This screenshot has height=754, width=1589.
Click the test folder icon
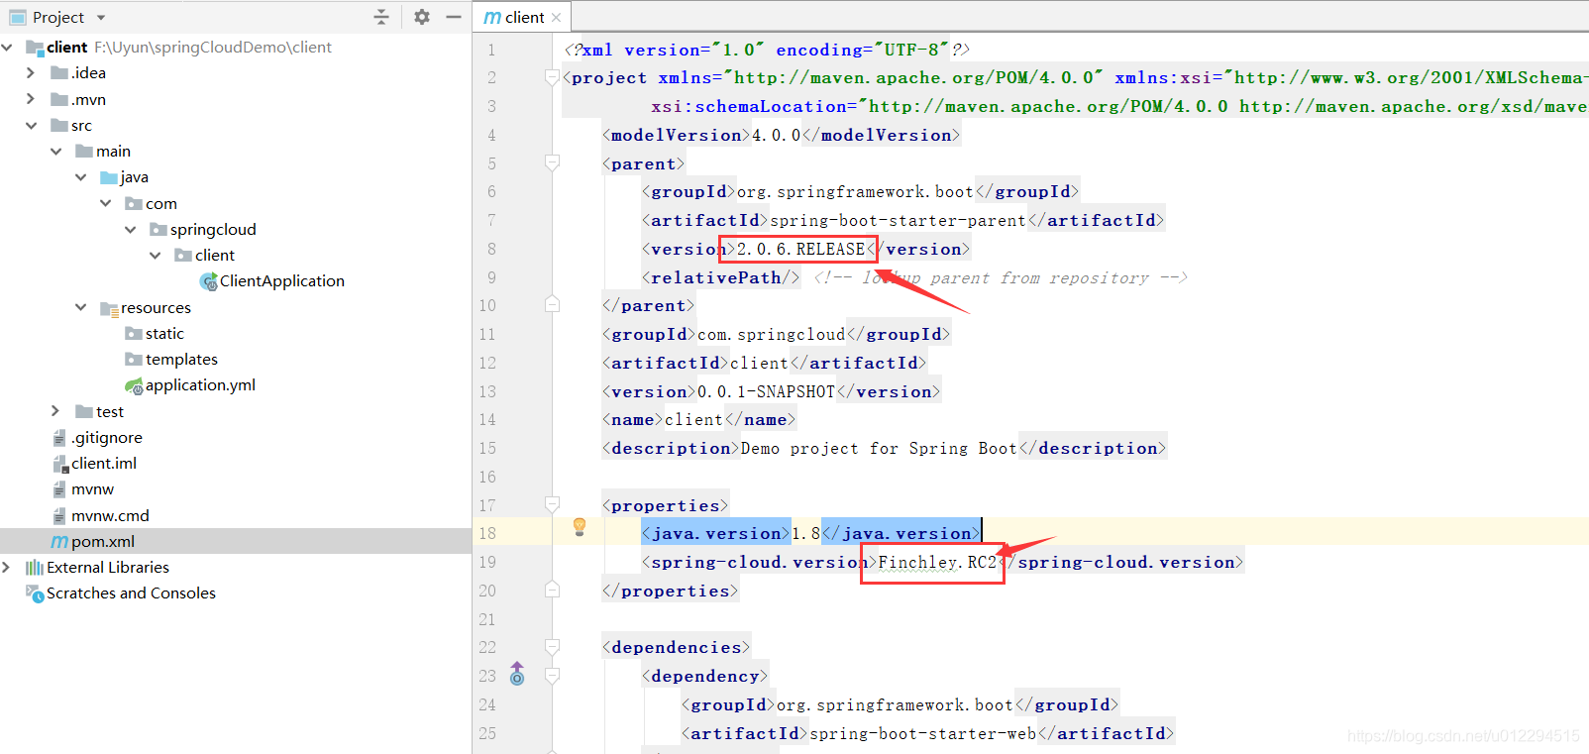tap(84, 411)
